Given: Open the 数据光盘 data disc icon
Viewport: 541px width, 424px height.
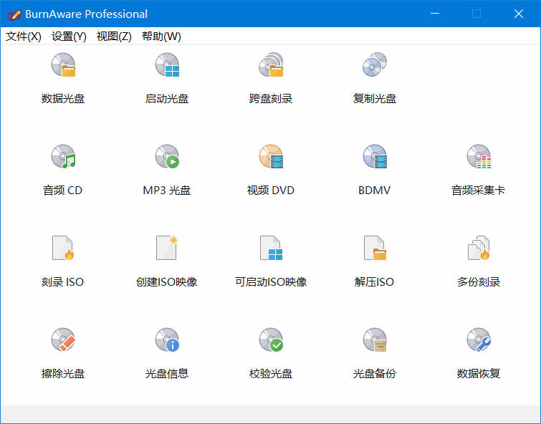Looking at the screenshot, I should click(x=63, y=65).
